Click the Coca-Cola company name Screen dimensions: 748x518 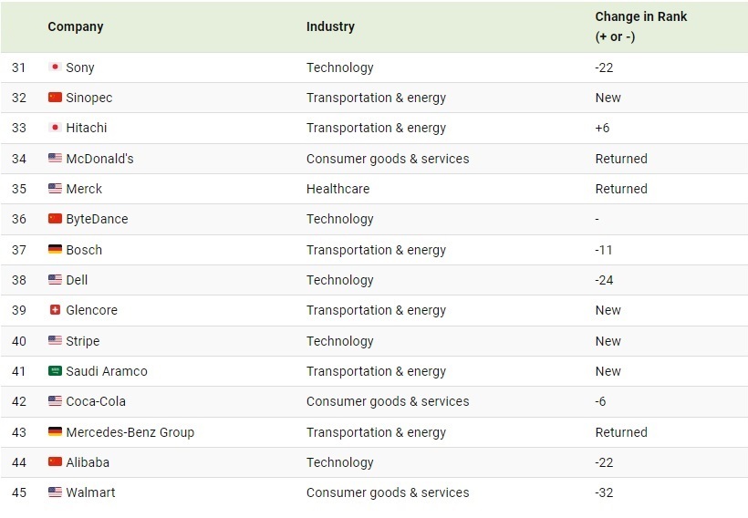click(96, 401)
